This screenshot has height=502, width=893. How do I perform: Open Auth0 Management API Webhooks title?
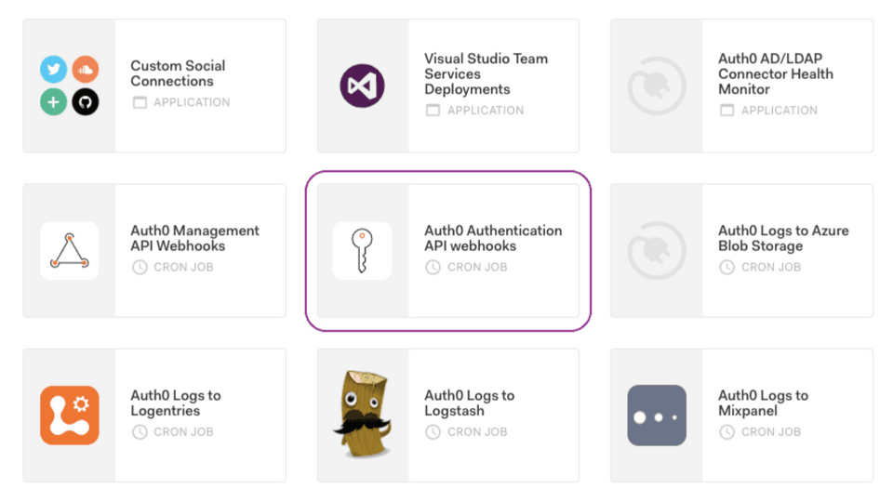point(194,238)
